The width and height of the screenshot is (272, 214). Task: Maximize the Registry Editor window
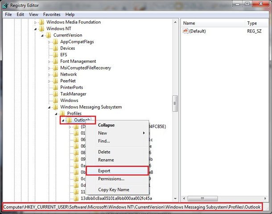tap(247, 4)
